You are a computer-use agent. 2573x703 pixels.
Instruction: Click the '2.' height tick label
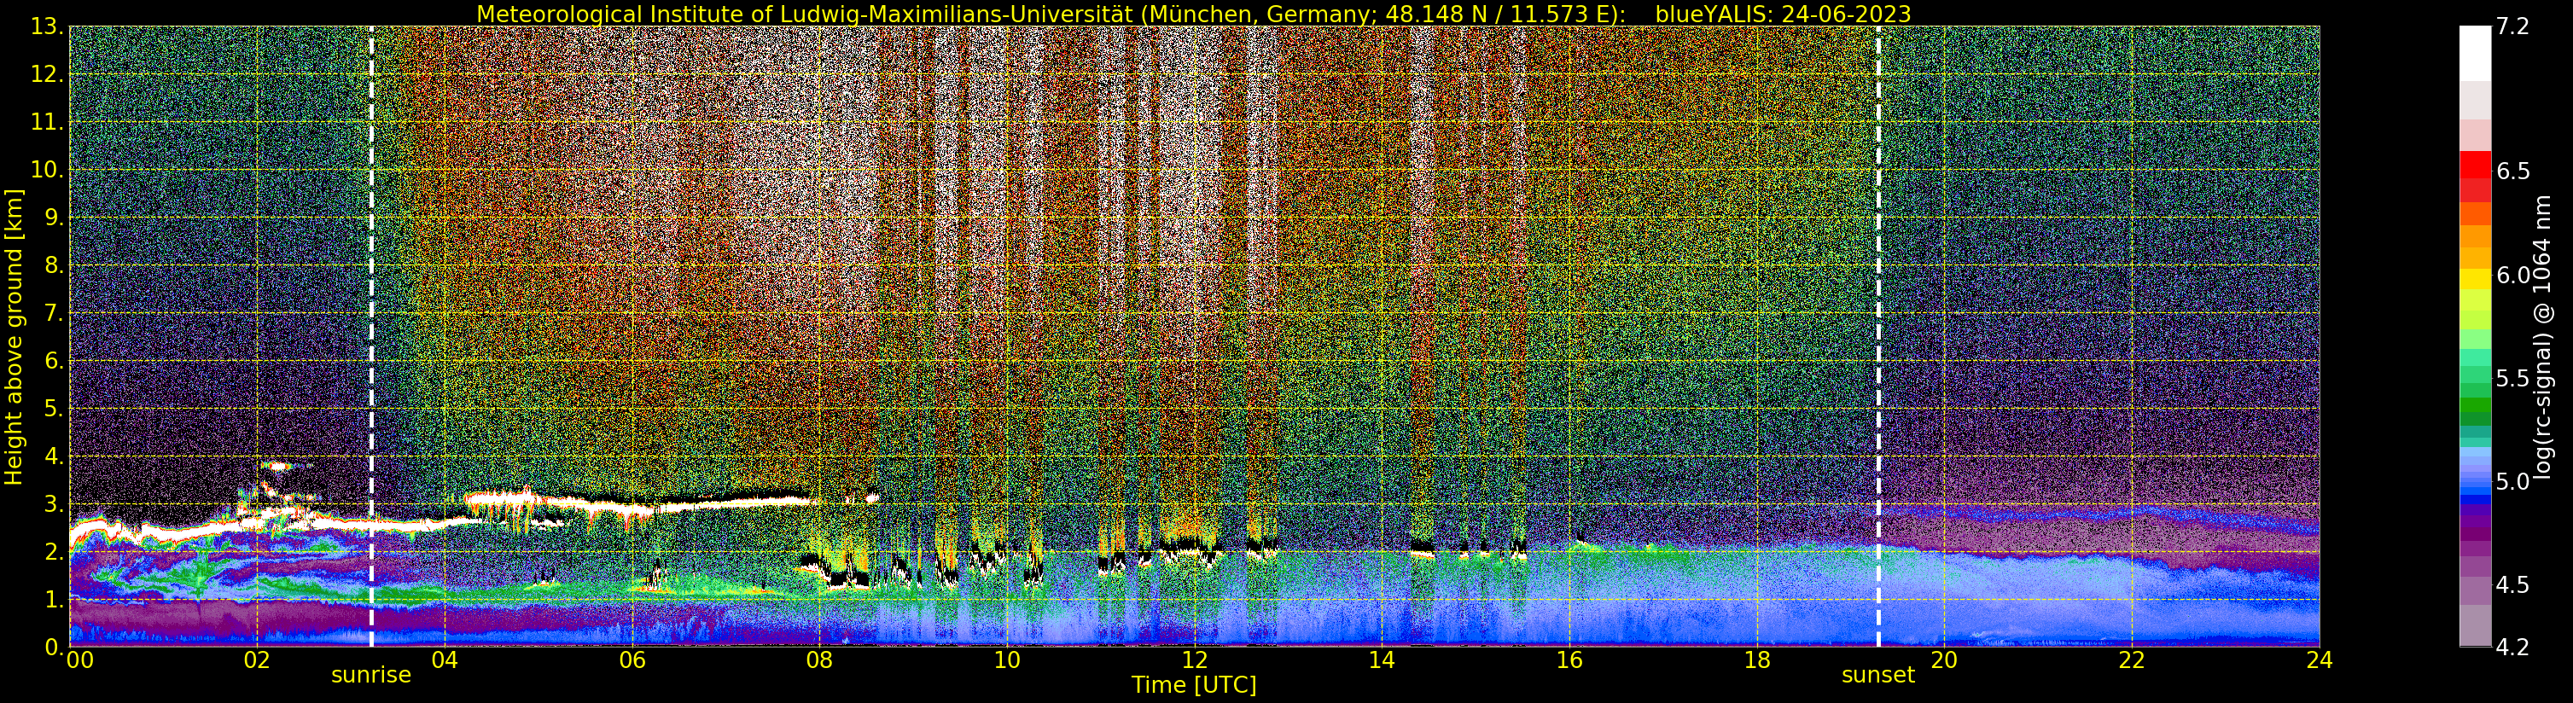click(55, 552)
